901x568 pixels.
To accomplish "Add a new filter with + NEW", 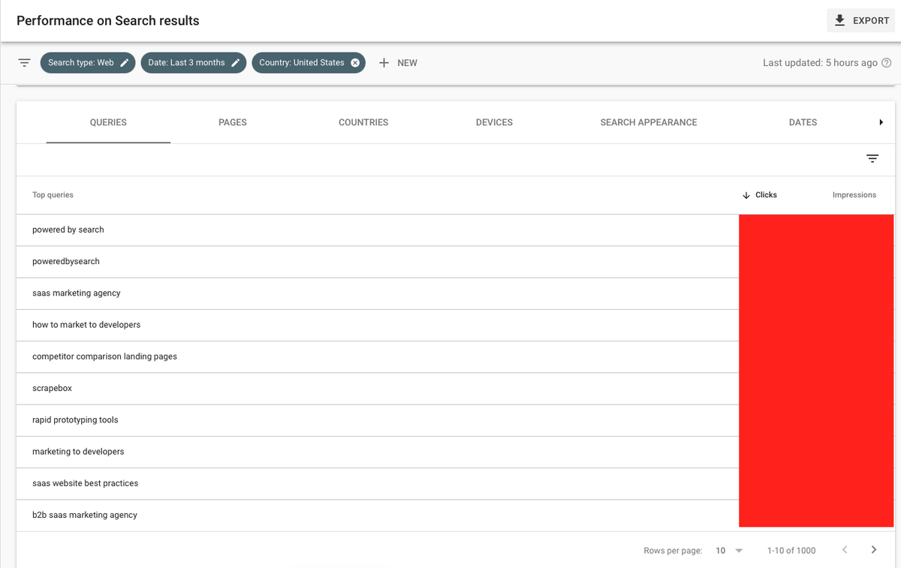I will [x=398, y=63].
